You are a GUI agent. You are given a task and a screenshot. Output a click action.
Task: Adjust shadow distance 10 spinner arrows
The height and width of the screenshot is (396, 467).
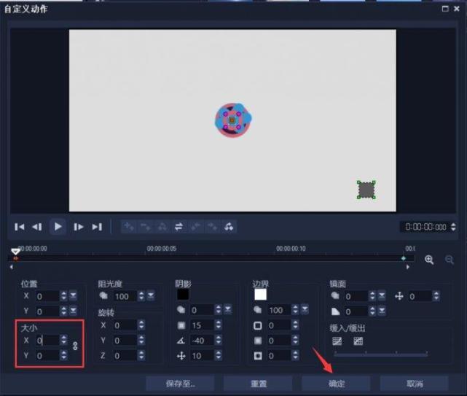[x=219, y=355]
